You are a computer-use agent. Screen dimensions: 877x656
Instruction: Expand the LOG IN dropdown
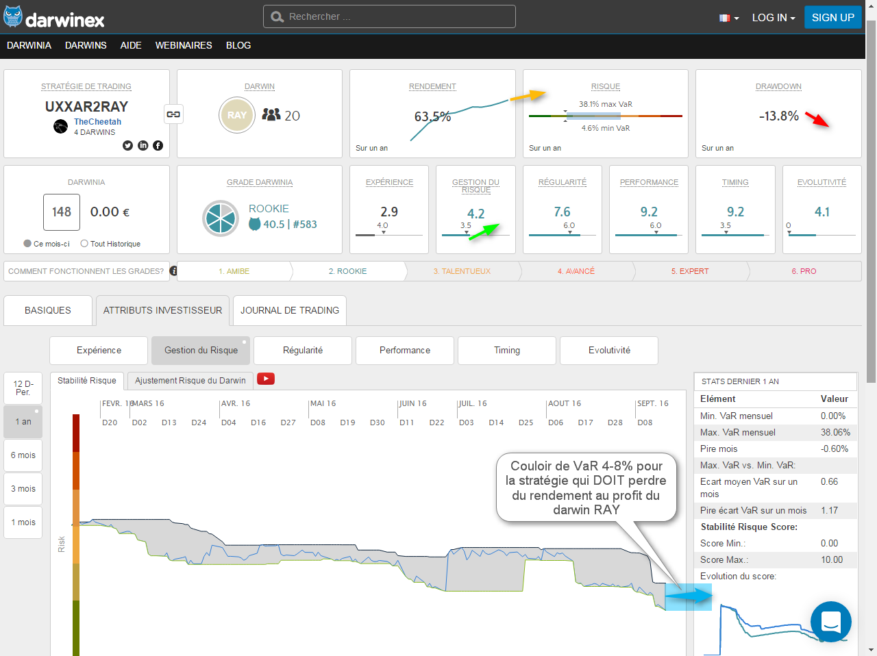773,18
